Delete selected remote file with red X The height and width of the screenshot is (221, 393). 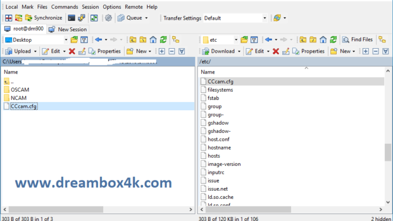[276, 51]
